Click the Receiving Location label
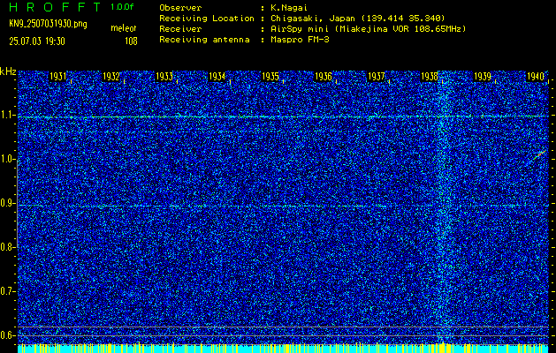The width and height of the screenshot is (556, 353). click(207, 19)
